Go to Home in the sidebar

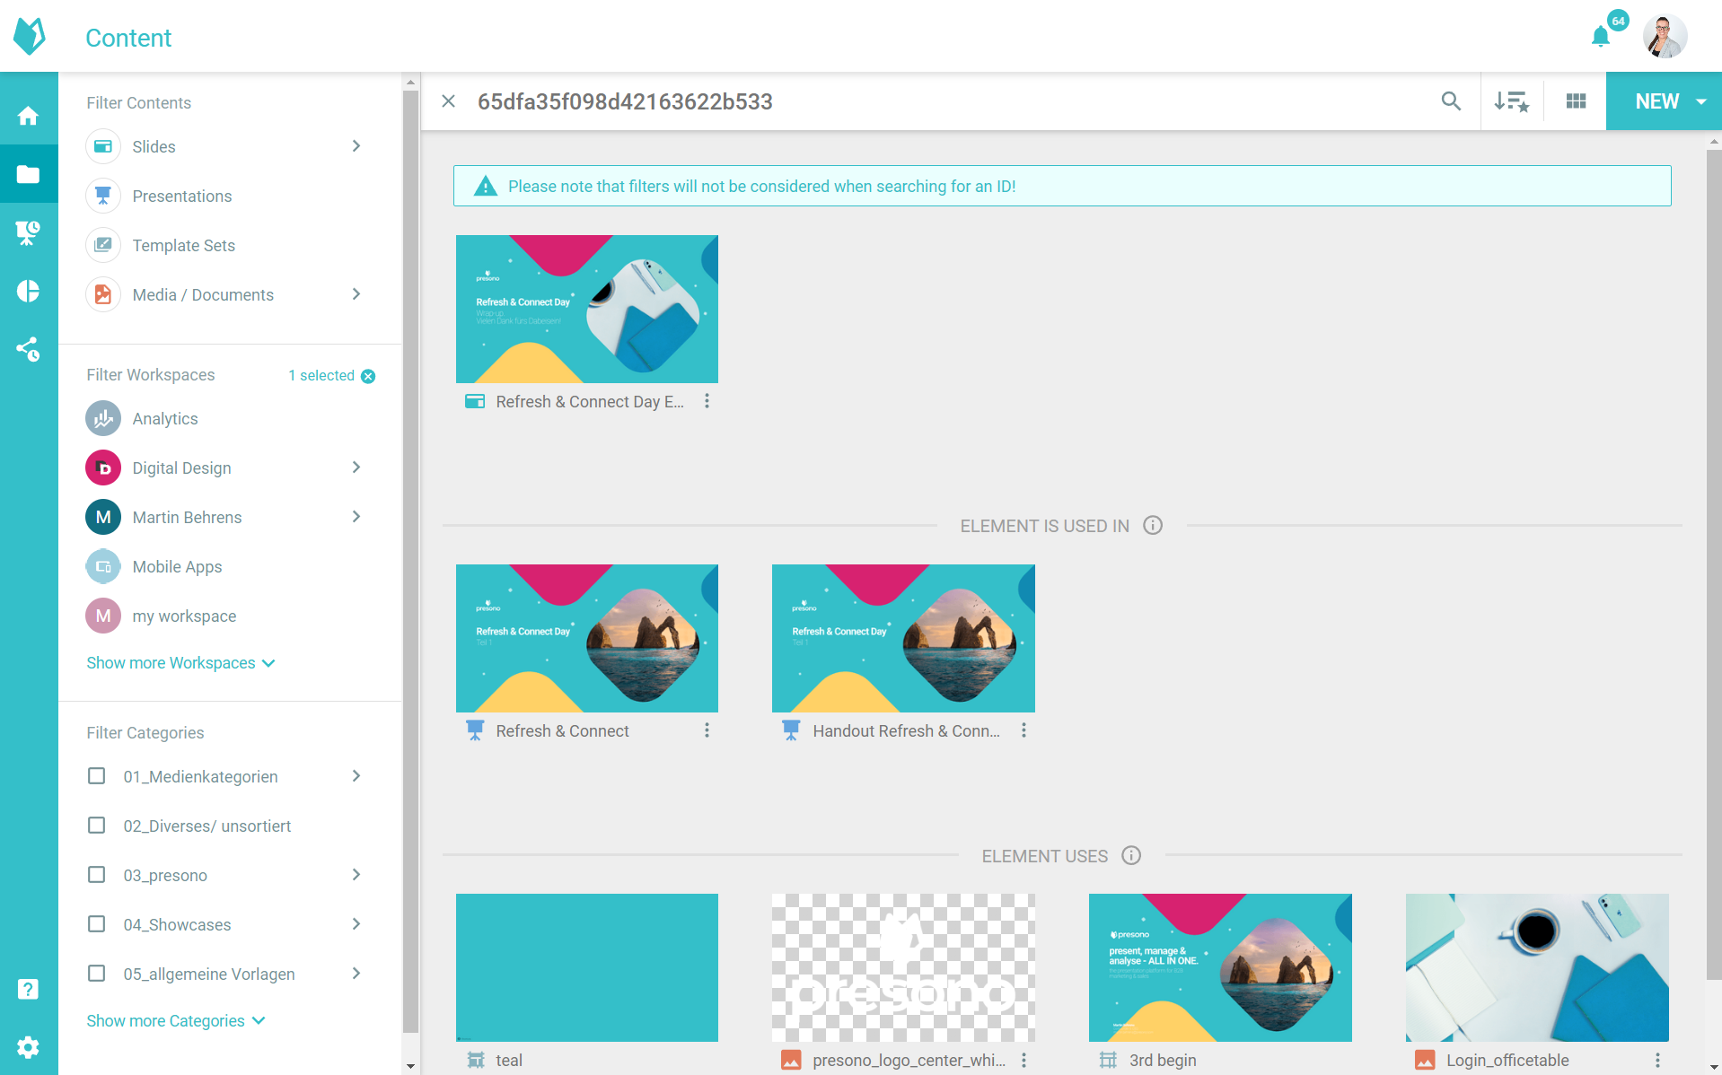(29, 116)
